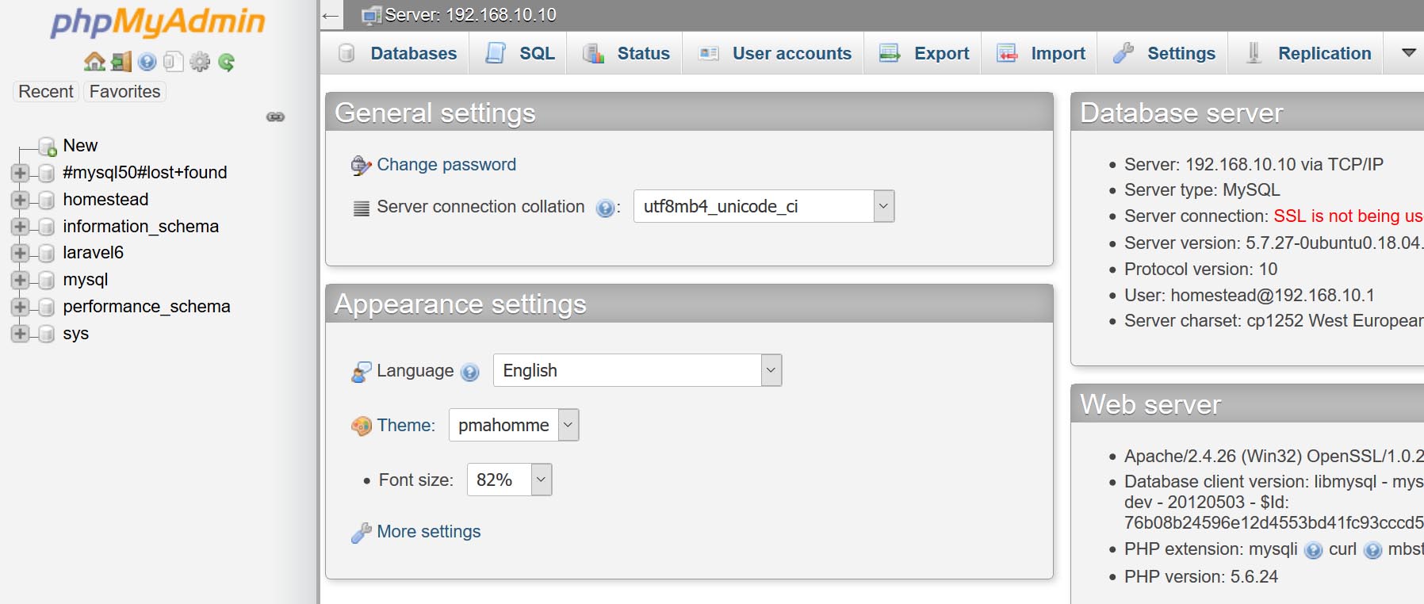The width and height of the screenshot is (1424, 604).
Task: Show the Recent tables list
Action: coord(46,91)
